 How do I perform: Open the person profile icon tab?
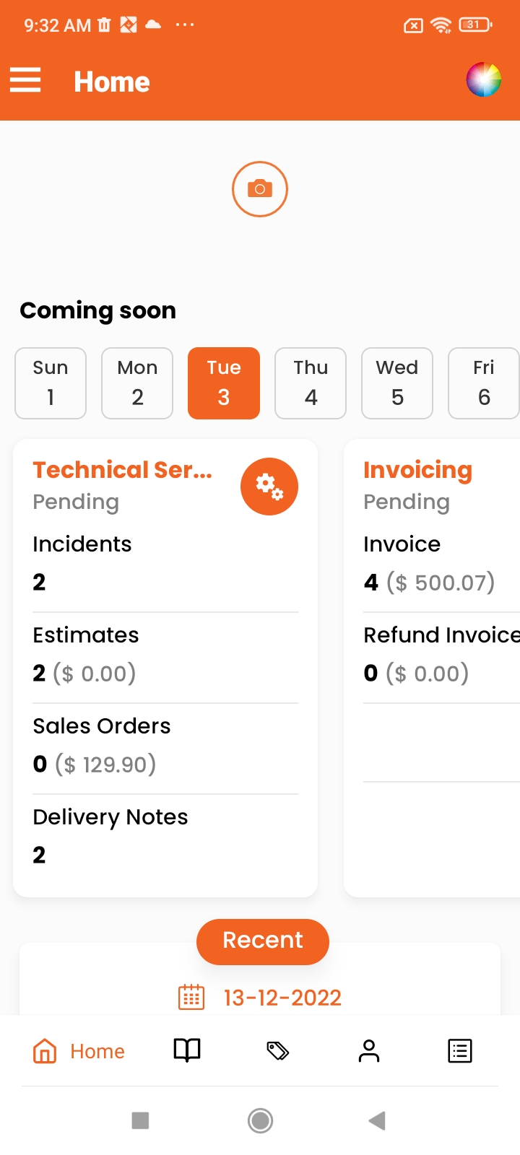369,1050
